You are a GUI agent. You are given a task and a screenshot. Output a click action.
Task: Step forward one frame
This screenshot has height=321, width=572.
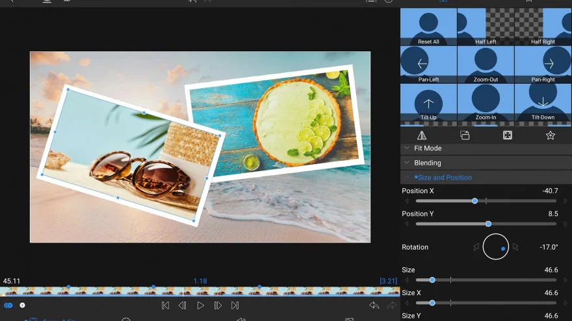point(218,305)
